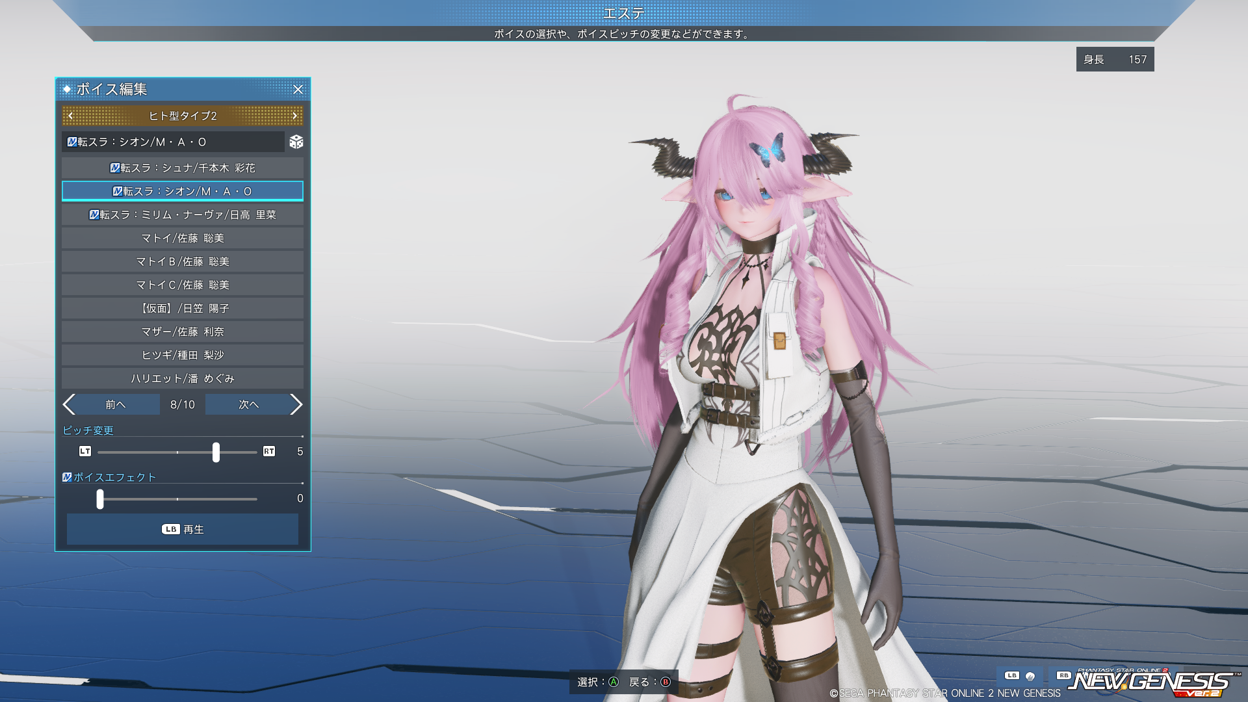
Task: Click LT icon to lower pitch
Action: 85,451
